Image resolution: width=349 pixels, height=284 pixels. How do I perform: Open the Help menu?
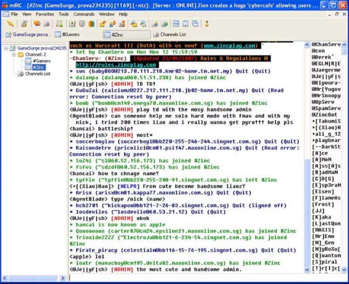pyautogui.click(x=123, y=14)
